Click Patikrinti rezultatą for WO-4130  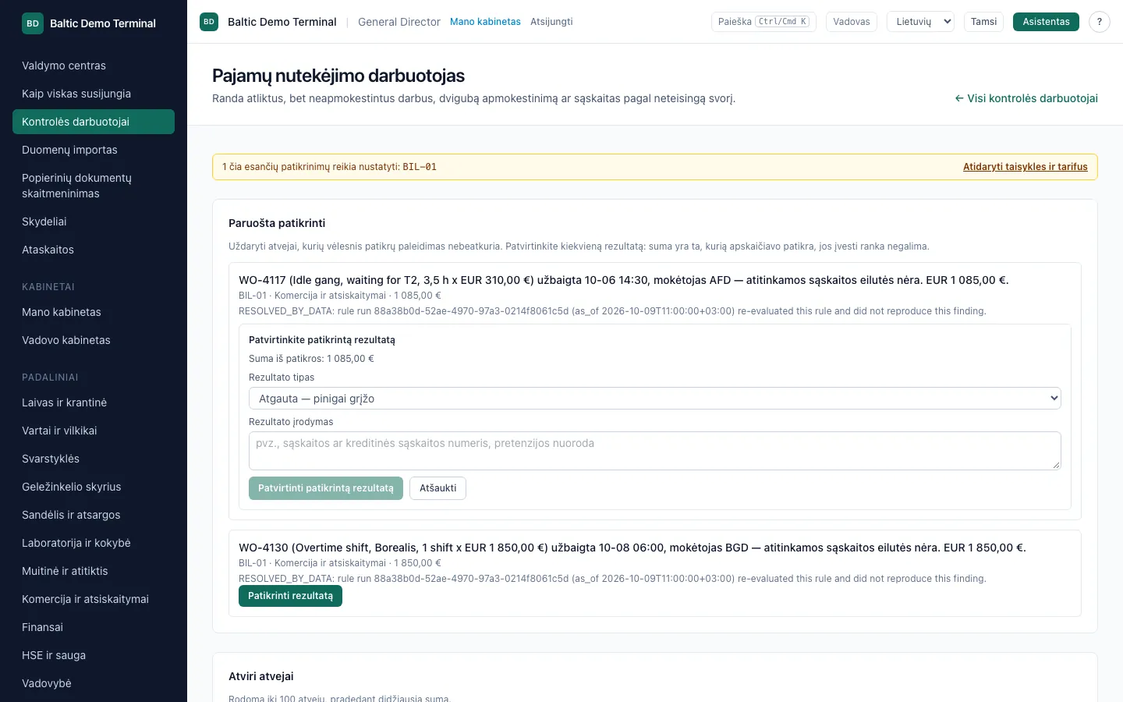pos(290,596)
